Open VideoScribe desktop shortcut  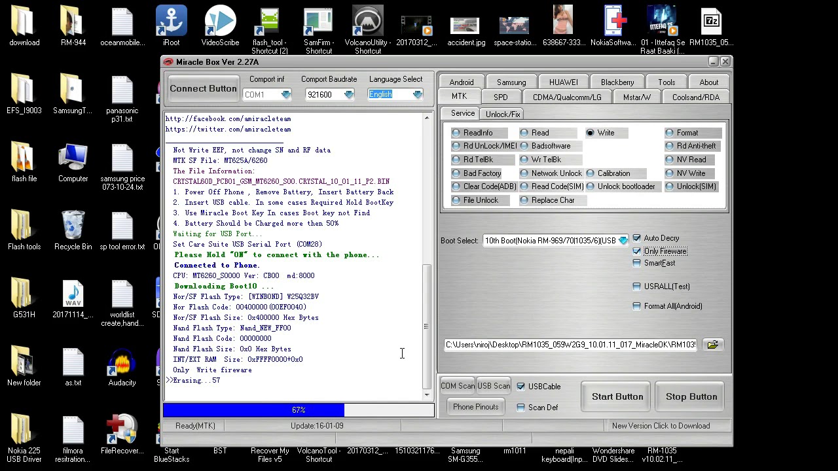[220, 26]
